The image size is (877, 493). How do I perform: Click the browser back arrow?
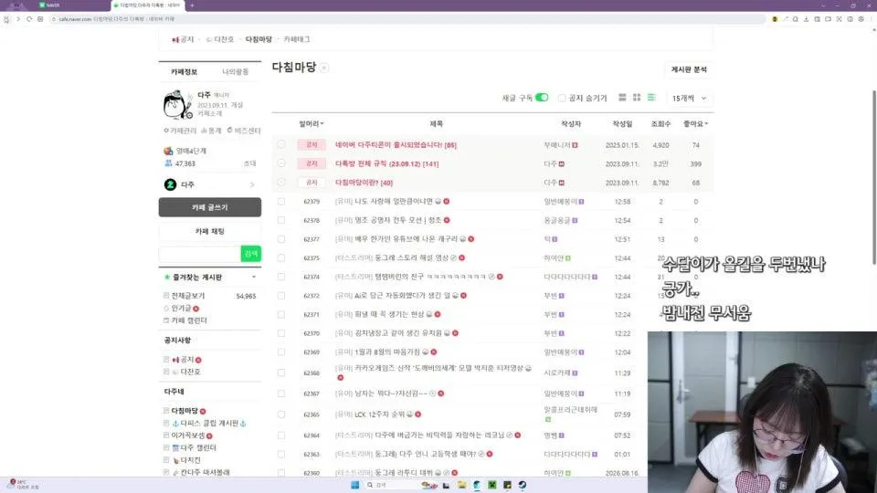6,19
